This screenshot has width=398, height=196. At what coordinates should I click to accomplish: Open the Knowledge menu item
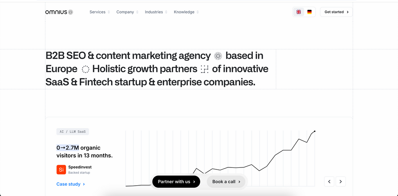(x=186, y=12)
